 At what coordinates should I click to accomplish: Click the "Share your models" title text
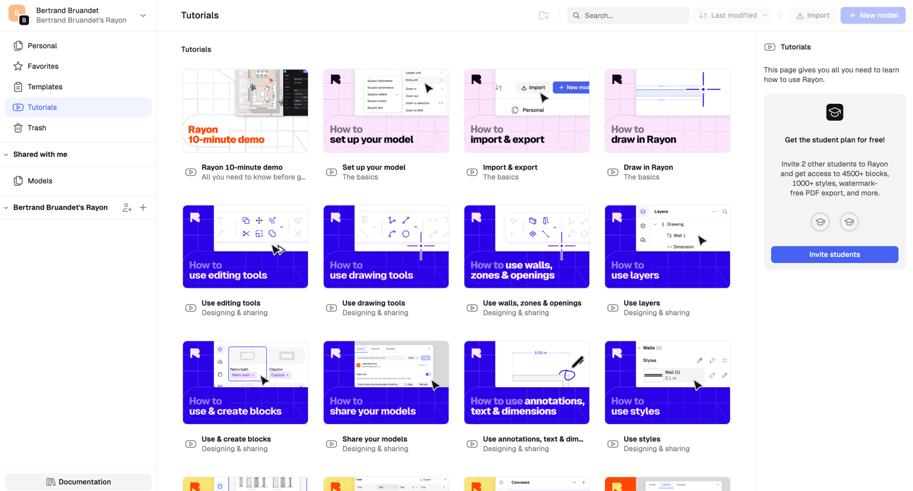375,439
